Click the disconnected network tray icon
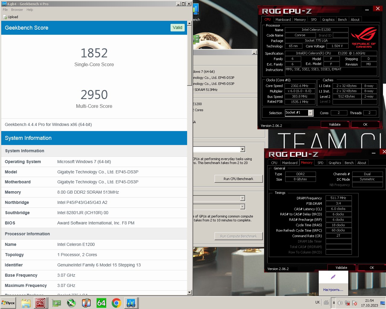This screenshot has height=309, width=386. point(347,303)
